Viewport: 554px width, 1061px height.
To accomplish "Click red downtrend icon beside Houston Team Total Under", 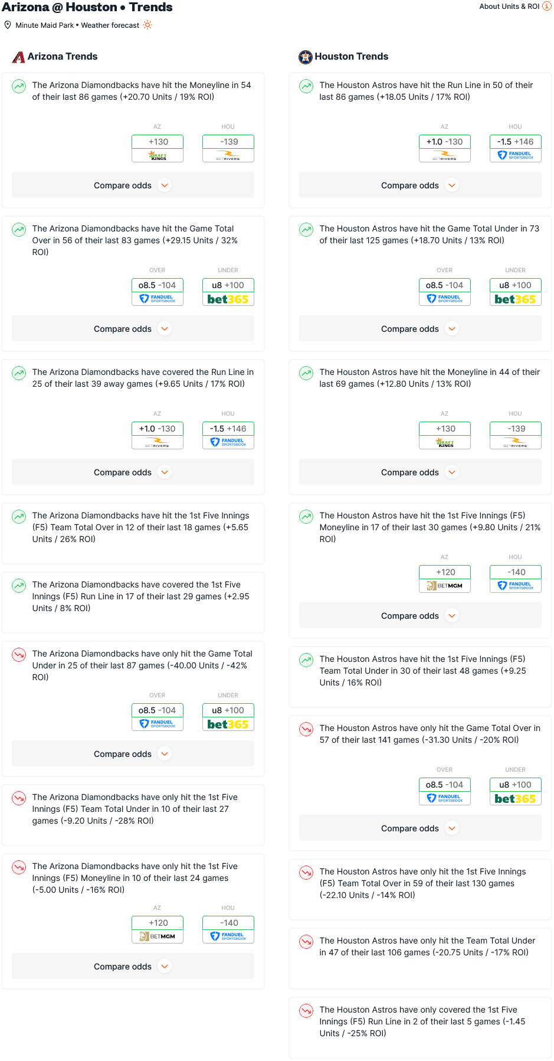I will click(x=307, y=942).
